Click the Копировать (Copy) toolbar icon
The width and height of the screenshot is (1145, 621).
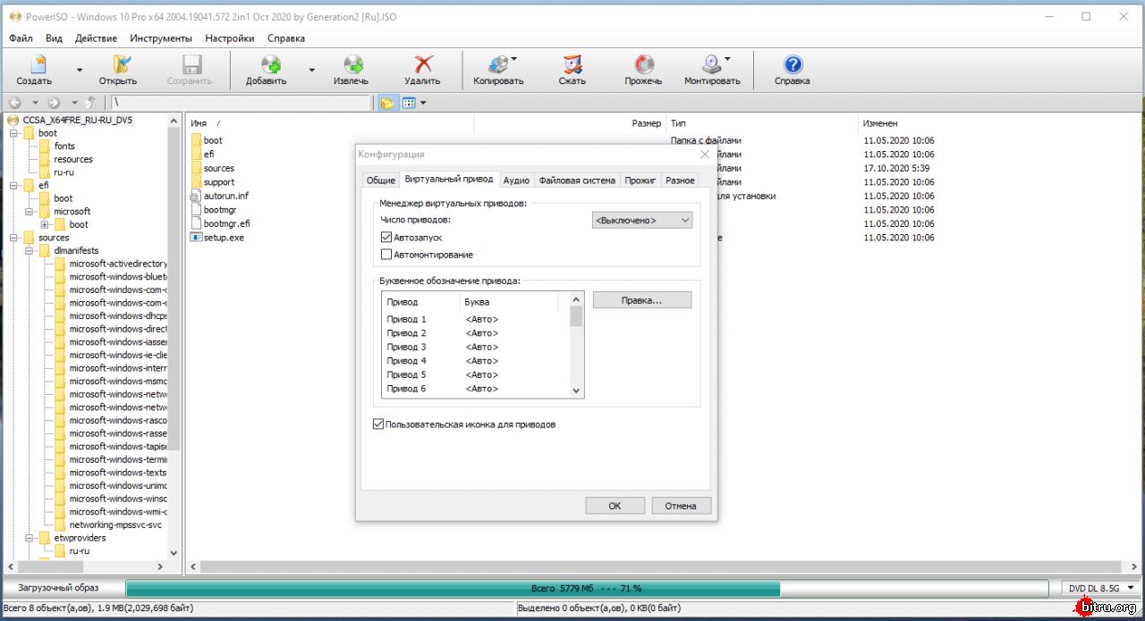point(498,64)
